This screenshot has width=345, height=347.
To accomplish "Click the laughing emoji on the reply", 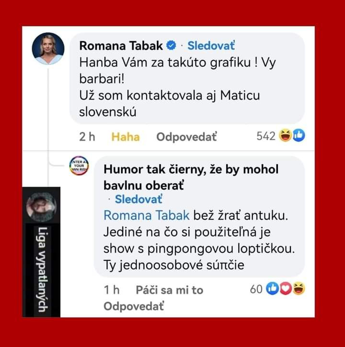I will click(299, 289).
